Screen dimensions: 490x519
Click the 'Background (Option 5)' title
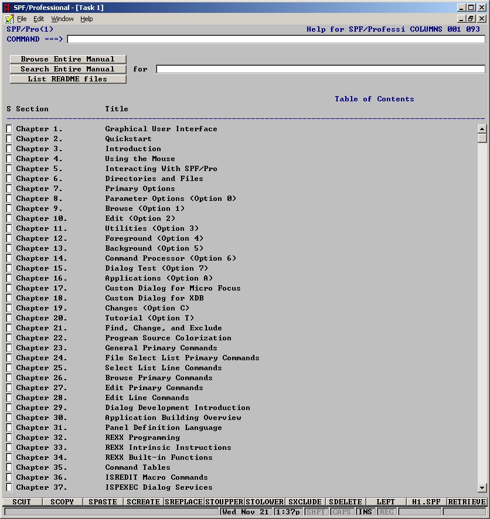(154, 248)
